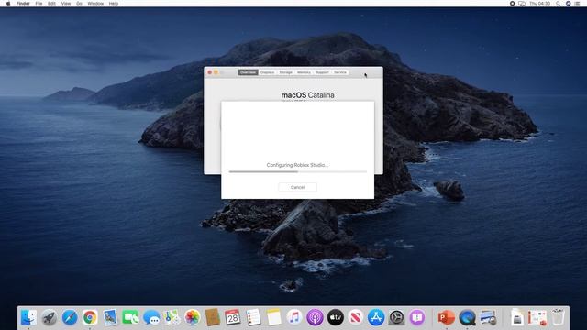Open the Trash in the dock
This screenshot has width=587, height=330.
[558, 317]
